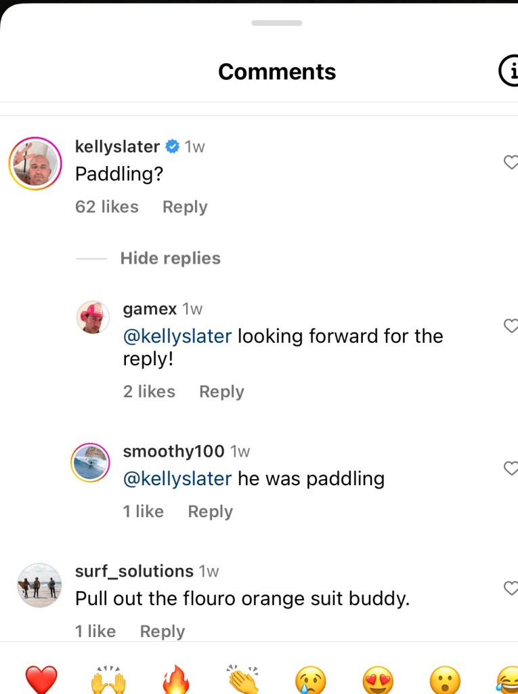View the 62 likes list
518x694 pixels.
(x=107, y=207)
